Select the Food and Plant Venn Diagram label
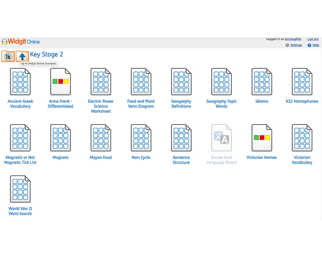This screenshot has height=258, width=322. 141,104
